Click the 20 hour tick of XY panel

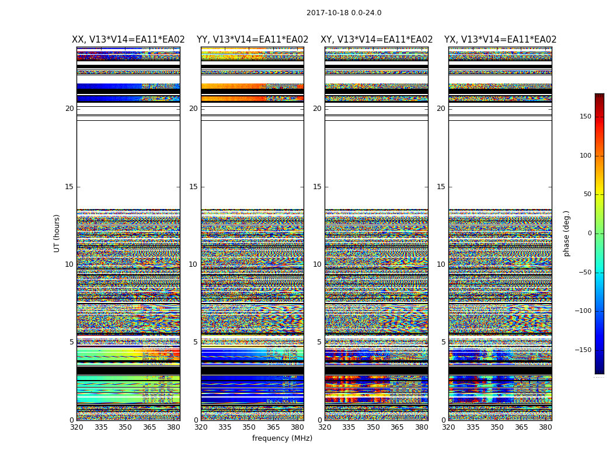[x=317, y=109]
